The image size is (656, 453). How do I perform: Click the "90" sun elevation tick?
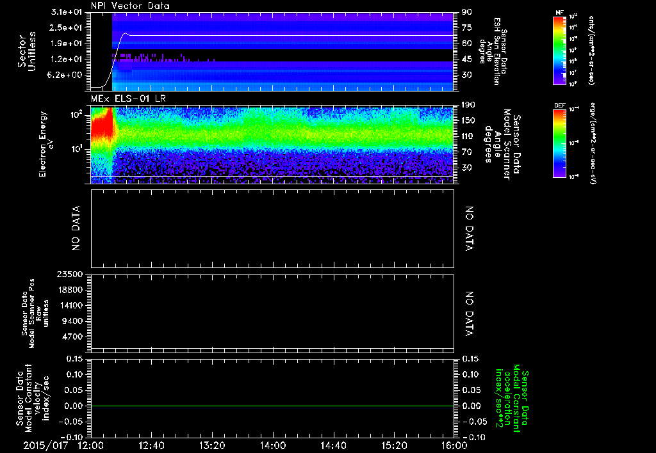click(x=467, y=12)
